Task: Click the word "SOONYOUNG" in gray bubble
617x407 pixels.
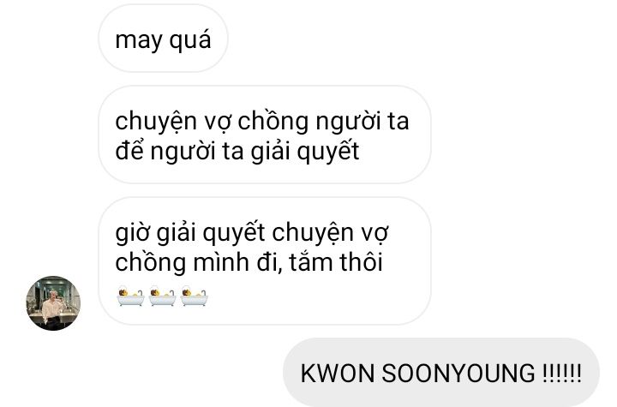Action: 458,373
